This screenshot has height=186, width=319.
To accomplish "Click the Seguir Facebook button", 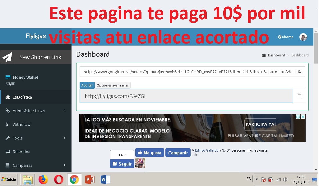I will tap(122, 164).
